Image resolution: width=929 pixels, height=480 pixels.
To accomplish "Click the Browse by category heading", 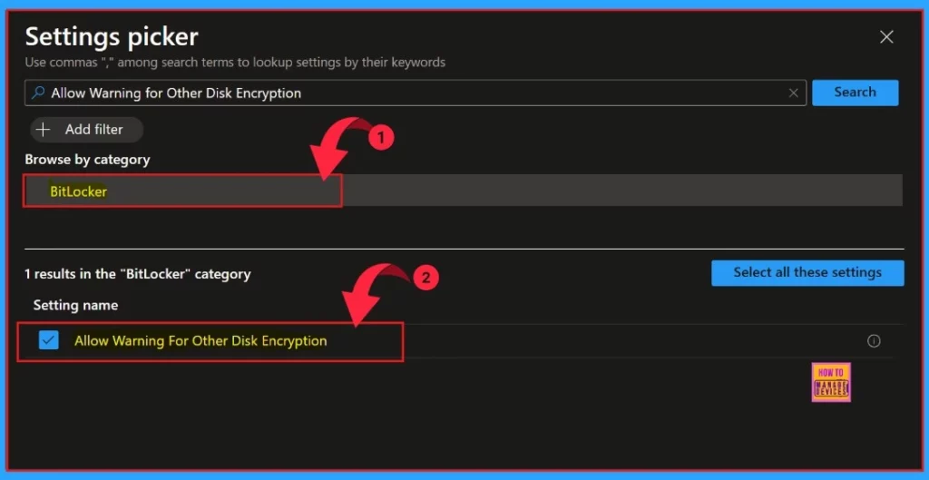I will tap(87, 160).
